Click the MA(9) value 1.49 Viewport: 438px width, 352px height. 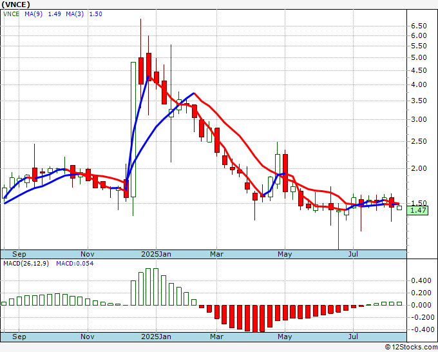55,14
